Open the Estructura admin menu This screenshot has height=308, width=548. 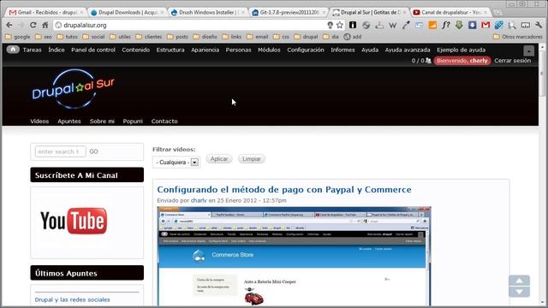[170, 50]
